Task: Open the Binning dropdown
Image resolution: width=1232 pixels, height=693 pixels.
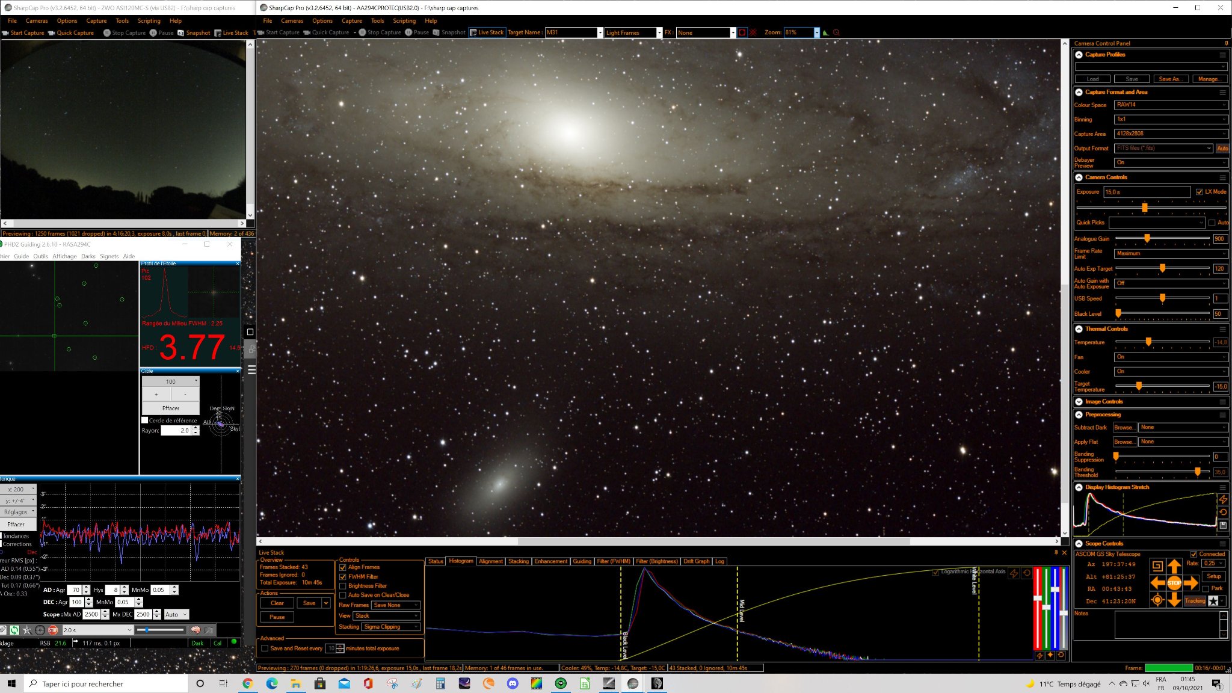Action: [1171, 119]
